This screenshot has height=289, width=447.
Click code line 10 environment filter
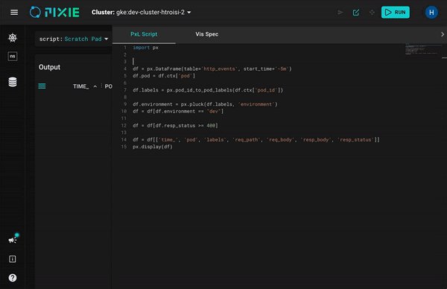tap(178, 112)
